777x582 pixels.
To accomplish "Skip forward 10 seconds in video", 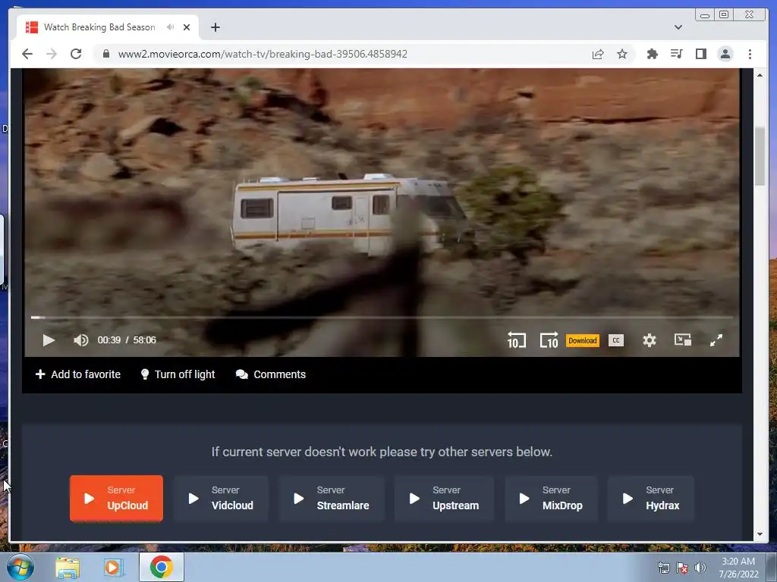I will click(549, 340).
